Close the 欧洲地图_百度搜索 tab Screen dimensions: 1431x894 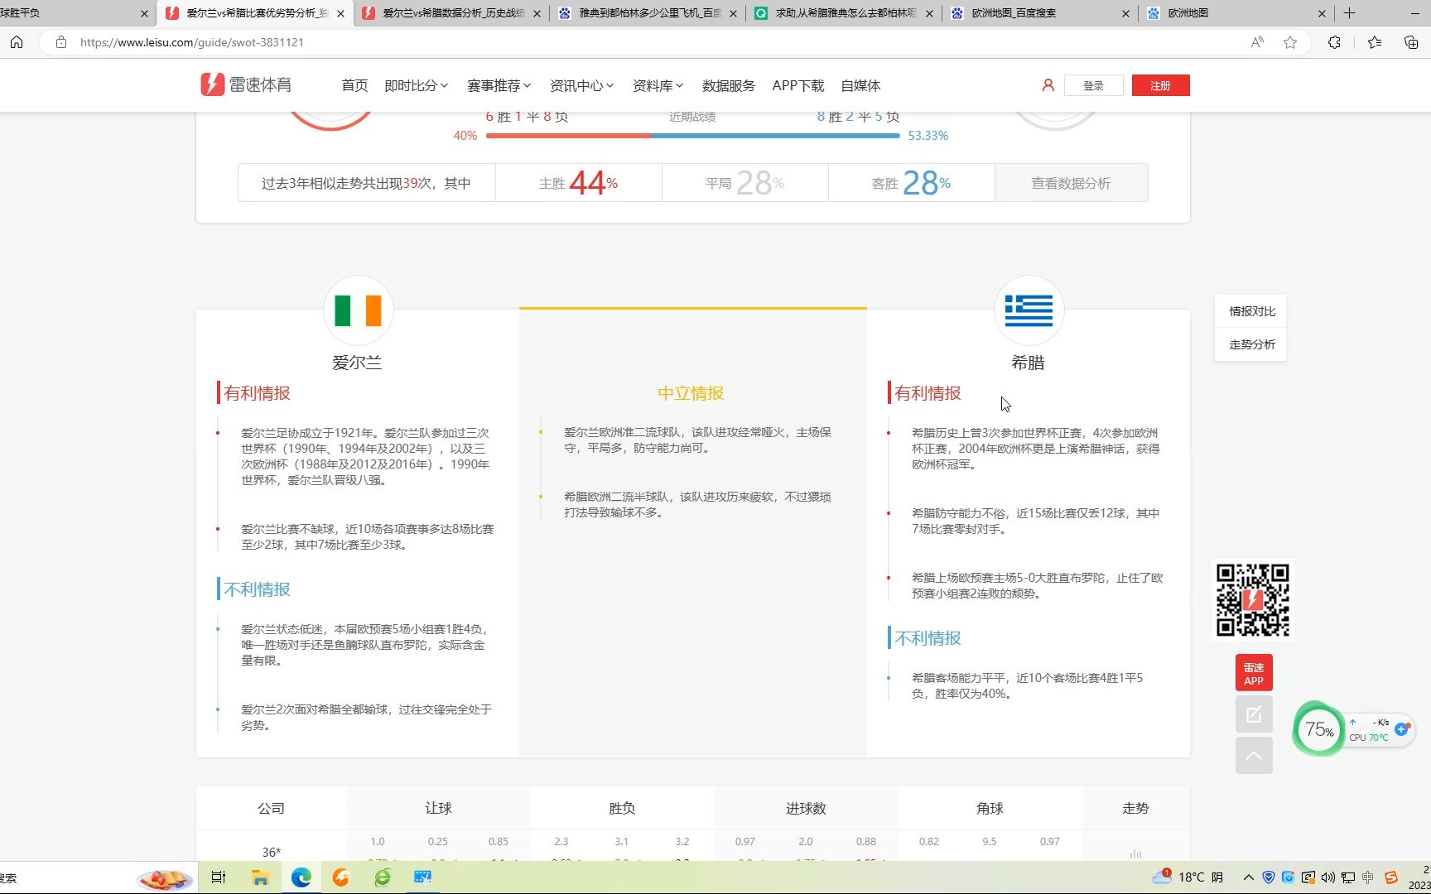point(1125,13)
